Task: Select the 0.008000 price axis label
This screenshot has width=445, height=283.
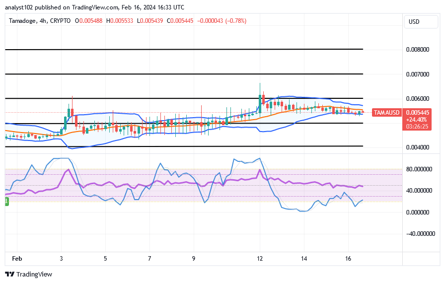Action: point(418,49)
